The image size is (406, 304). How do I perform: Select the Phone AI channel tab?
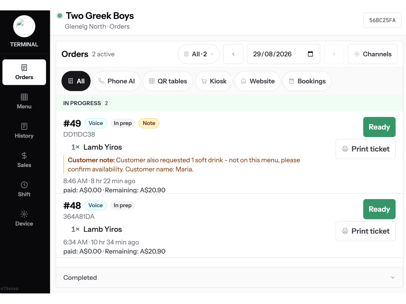pos(116,81)
